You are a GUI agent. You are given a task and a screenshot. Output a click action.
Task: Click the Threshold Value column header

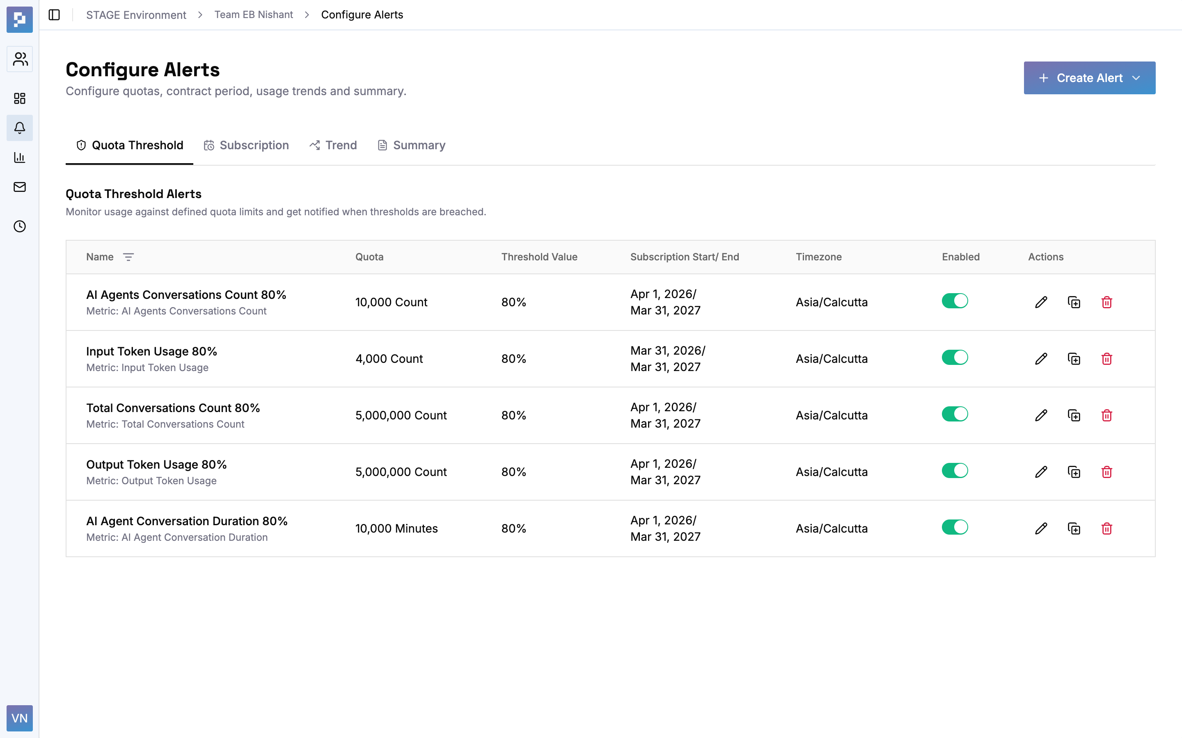(x=539, y=257)
